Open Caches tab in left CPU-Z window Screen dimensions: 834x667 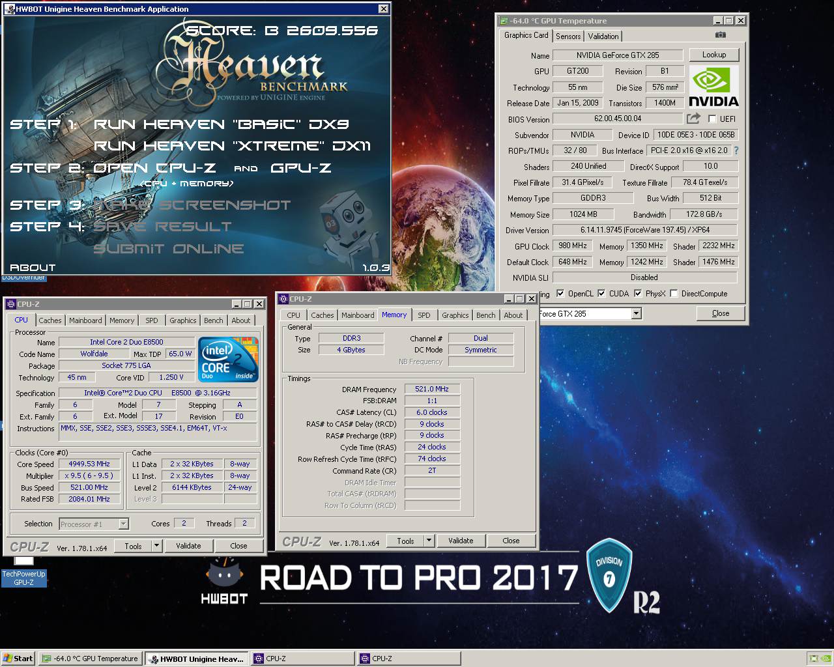(50, 320)
